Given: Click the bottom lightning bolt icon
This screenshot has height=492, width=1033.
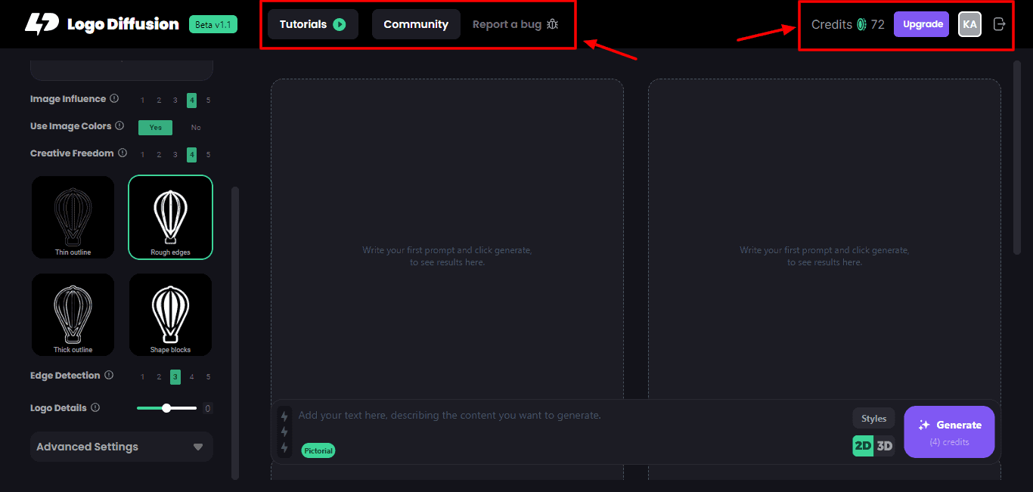Looking at the screenshot, I should [284, 448].
